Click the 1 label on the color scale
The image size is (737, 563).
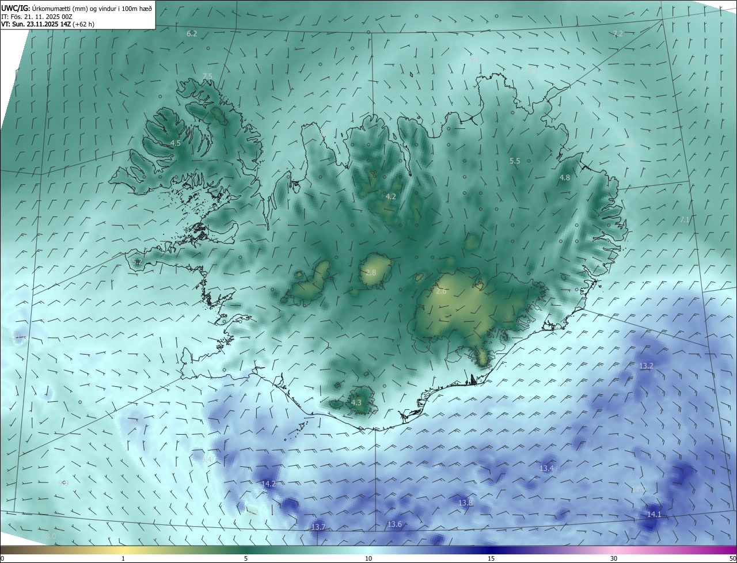123,558
